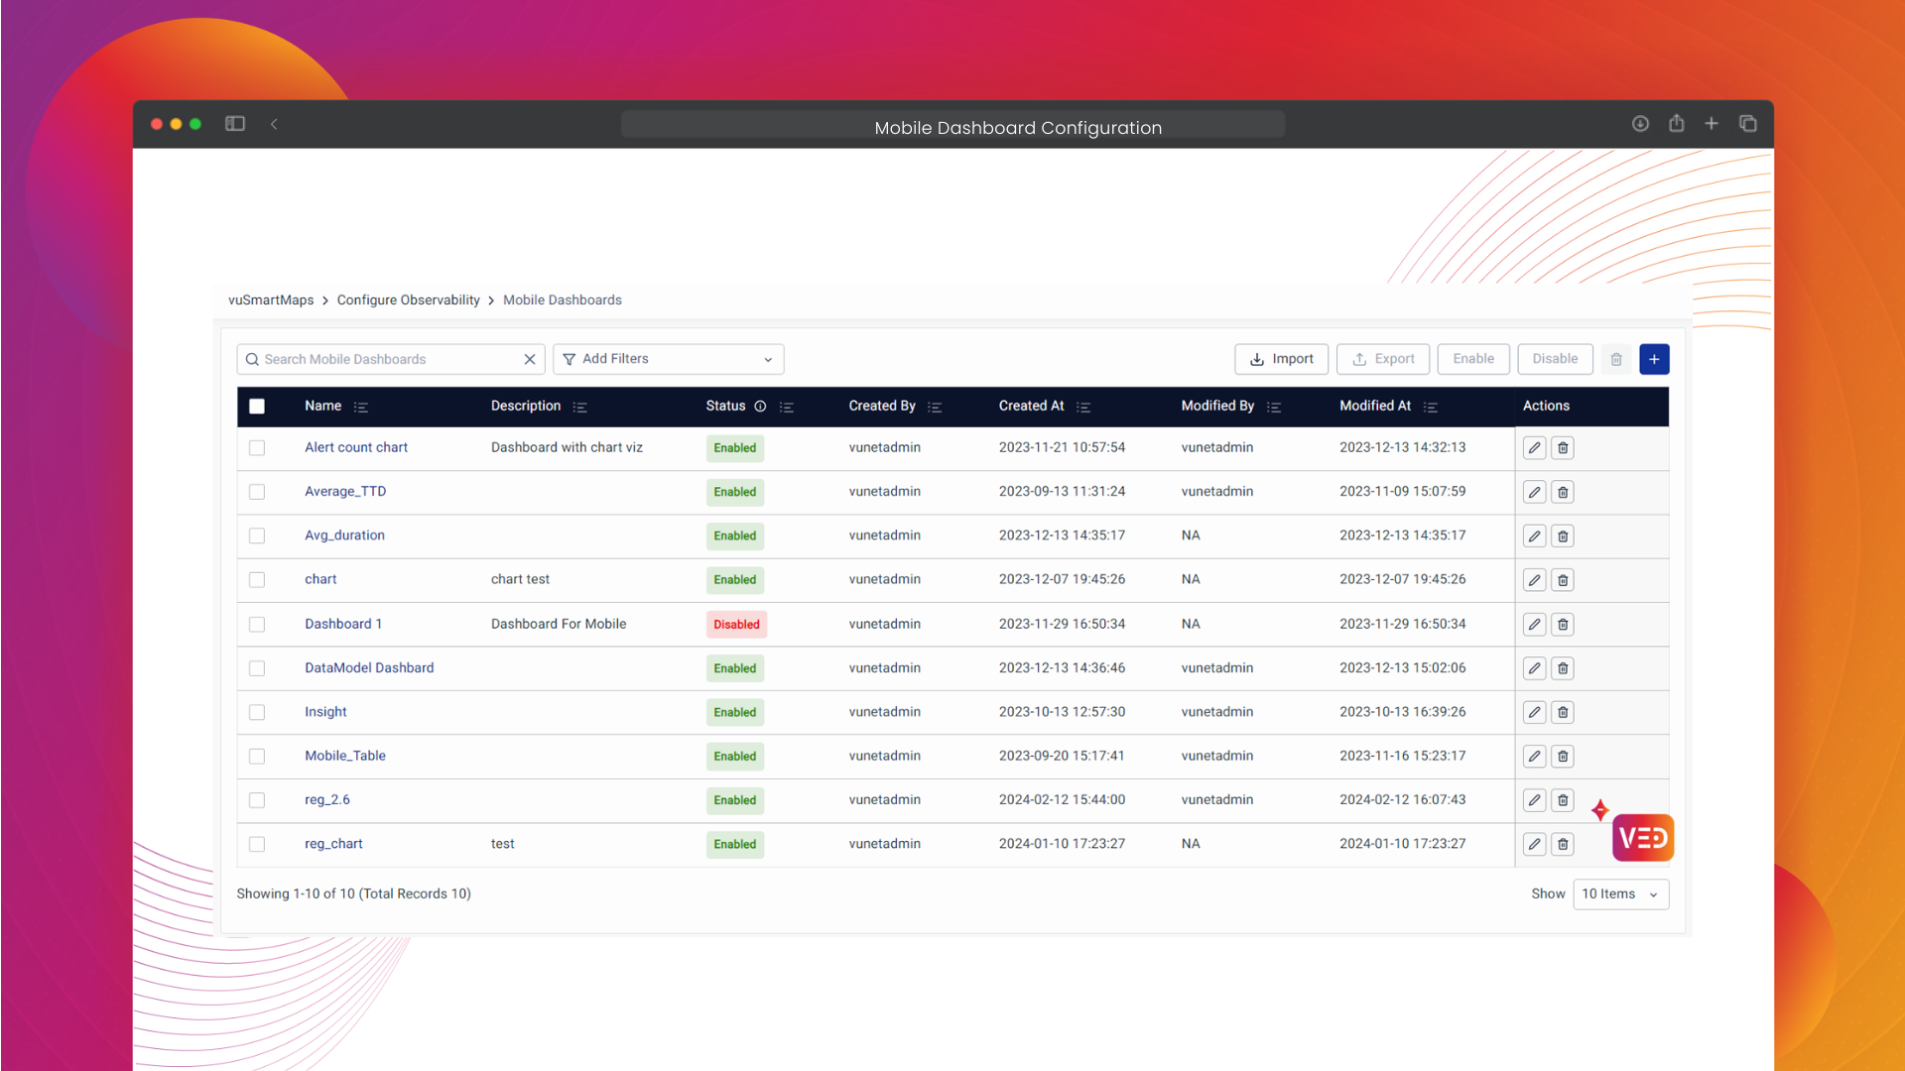This screenshot has height=1071, width=1905.
Task: Go to vuSmartMaps breadcrumb
Action: point(271,300)
